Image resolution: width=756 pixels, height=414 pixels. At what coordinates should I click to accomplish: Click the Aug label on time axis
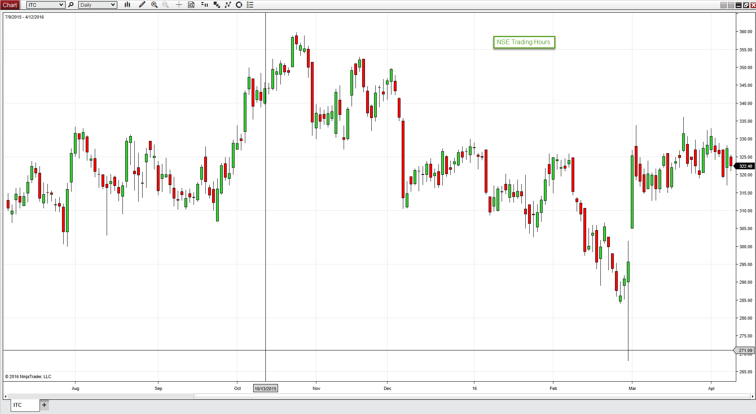(75, 388)
